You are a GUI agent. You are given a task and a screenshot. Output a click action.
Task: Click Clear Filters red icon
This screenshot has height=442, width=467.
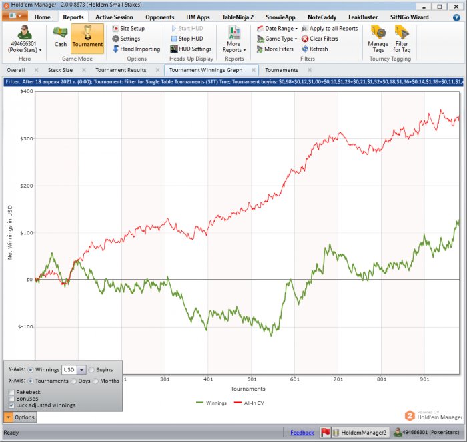pyautogui.click(x=305, y=39)
